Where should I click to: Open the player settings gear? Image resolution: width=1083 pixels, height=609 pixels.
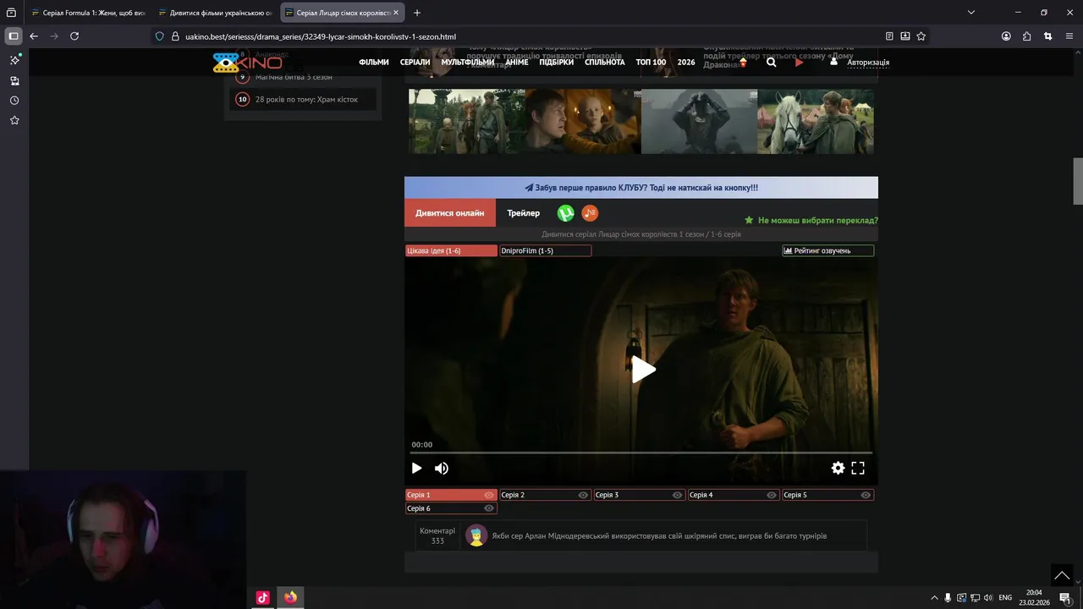pos(838,468)
